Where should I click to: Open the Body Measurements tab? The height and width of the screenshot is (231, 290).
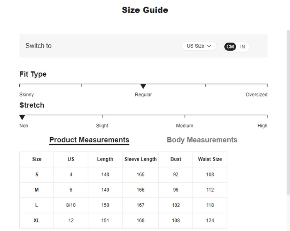[202, 140]
